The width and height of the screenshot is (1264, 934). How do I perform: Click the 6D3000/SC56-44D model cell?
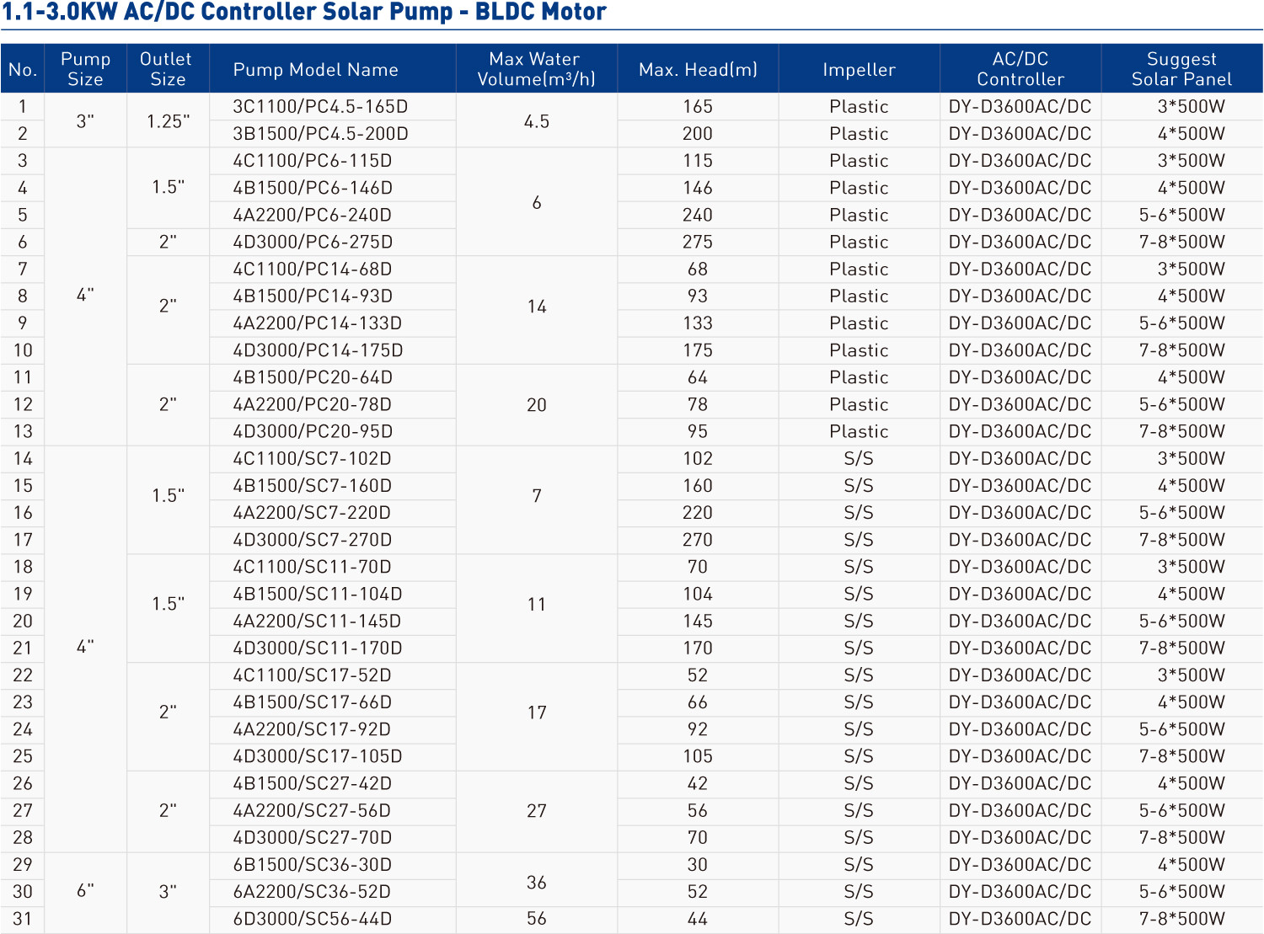click(x=312, y=919)
